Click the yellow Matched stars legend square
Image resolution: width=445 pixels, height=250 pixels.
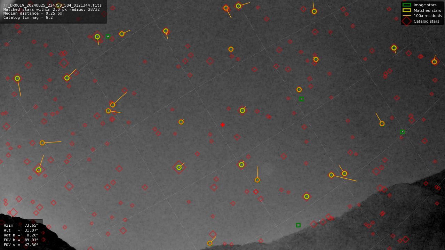pos(407,10)
